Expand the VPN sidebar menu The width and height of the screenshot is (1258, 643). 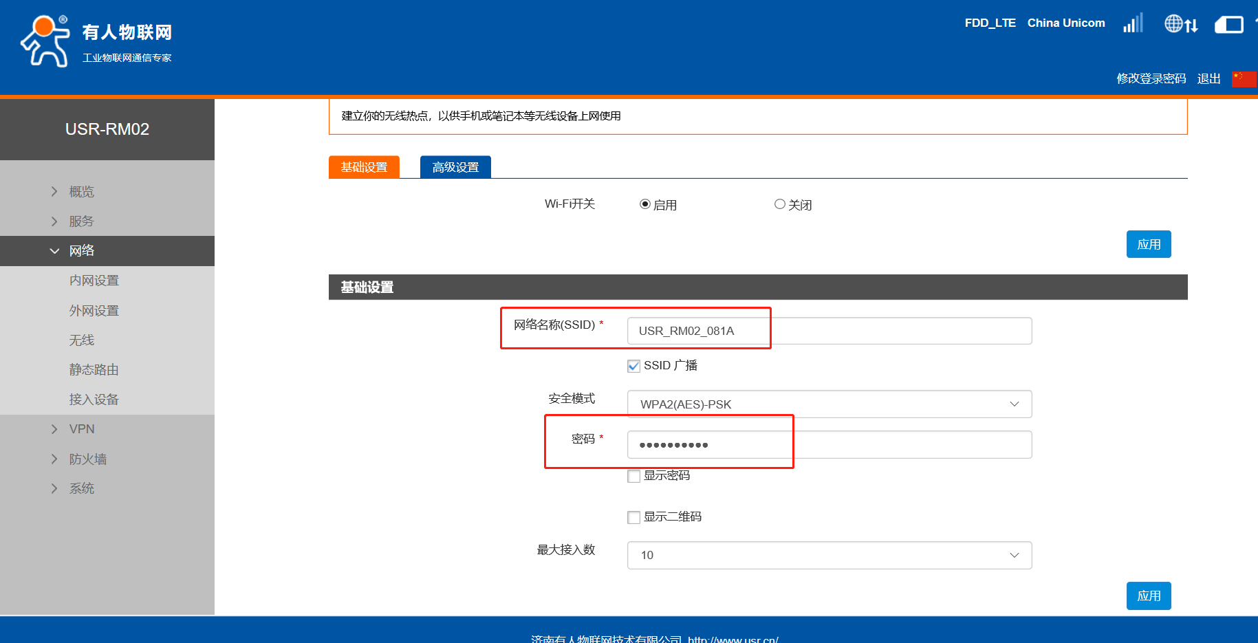82,429
